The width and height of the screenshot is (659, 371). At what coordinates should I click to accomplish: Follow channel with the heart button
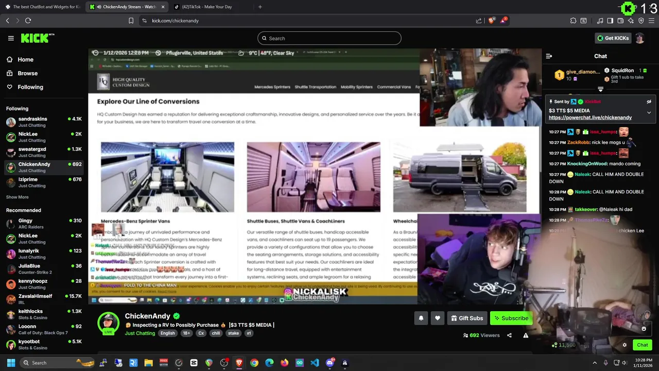click(438, 318)
